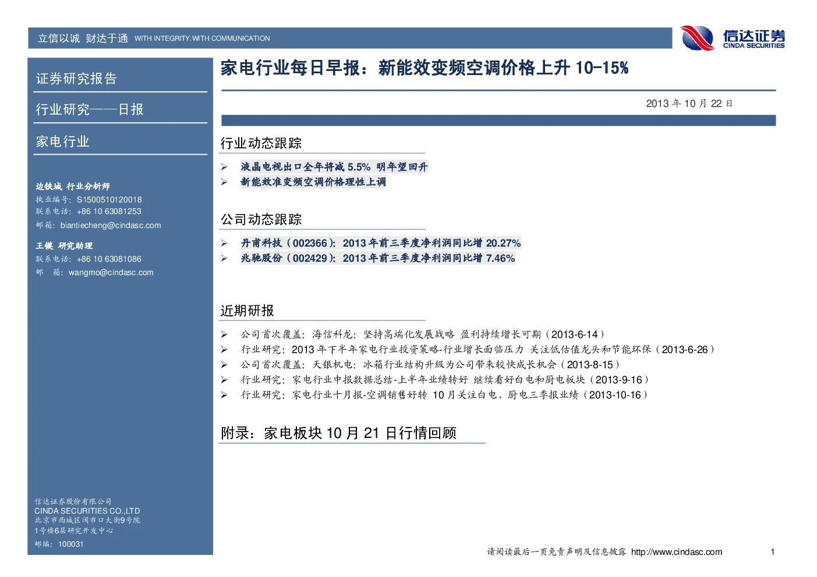Click the heading 近期研报
This screenshot has height=577, width=817.
[247, 311]
